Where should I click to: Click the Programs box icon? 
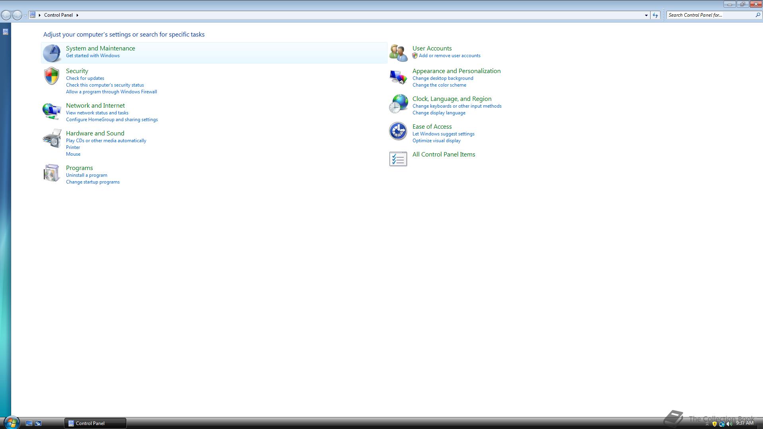52,173
